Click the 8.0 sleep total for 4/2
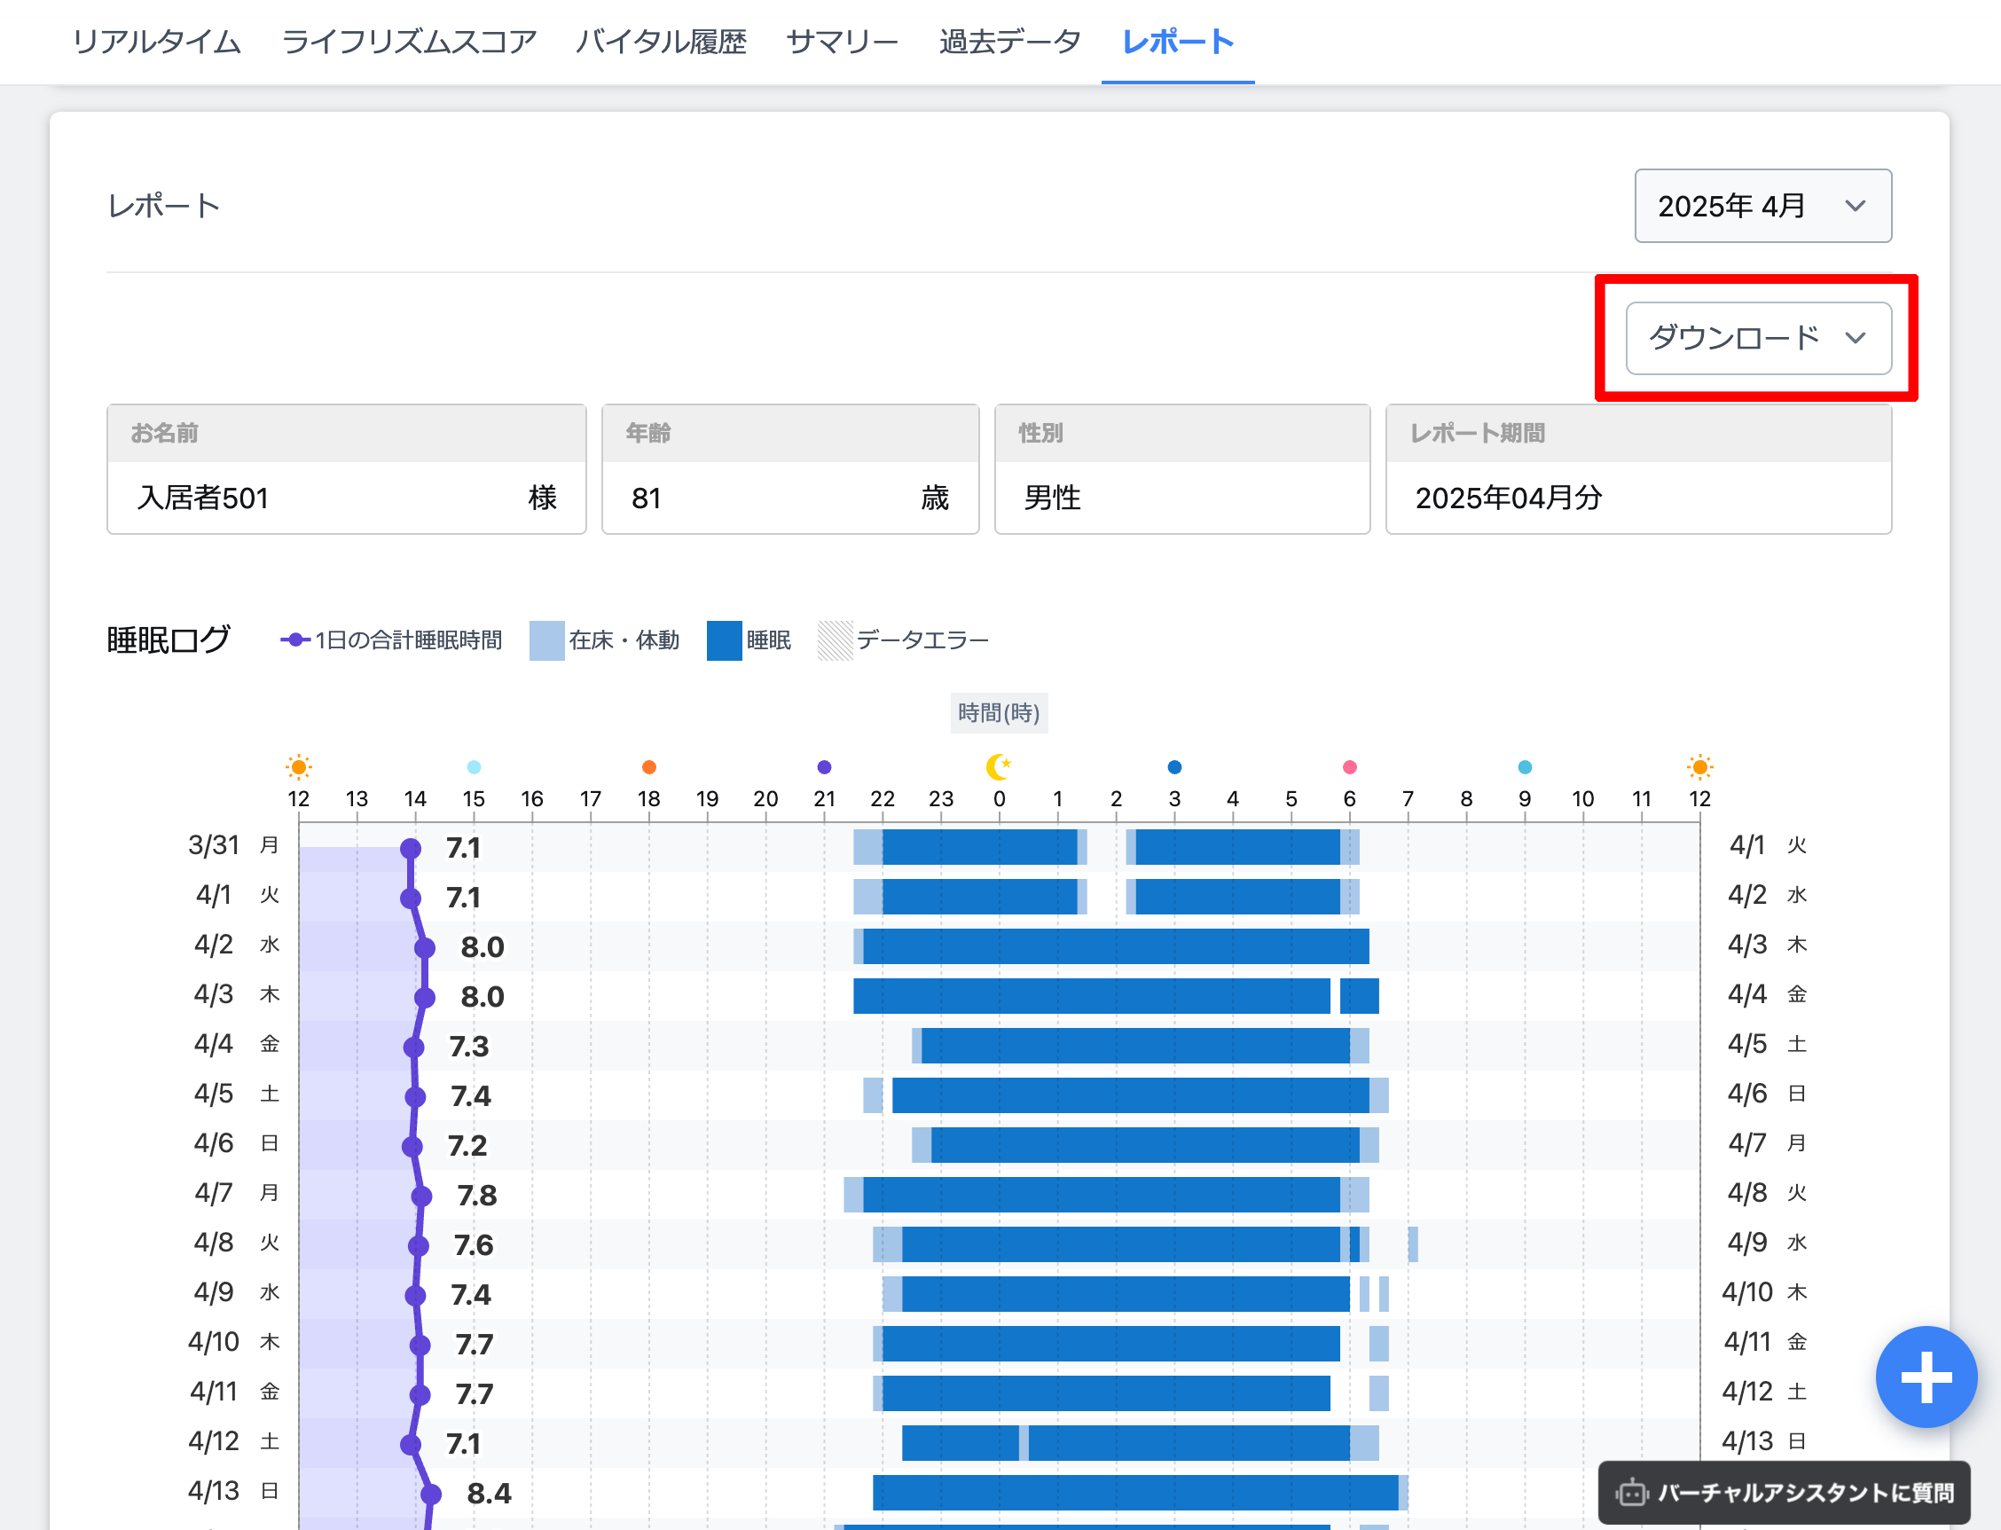Screen dimensions: 2001x1530 [x=482, y=947]
